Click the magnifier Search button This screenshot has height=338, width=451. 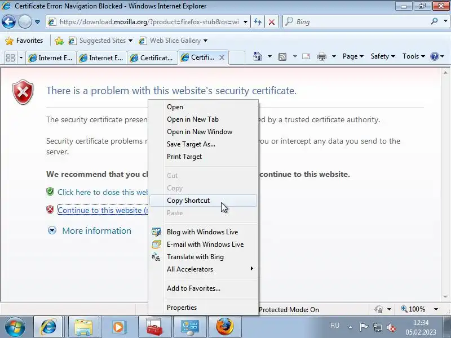pos(434,21)
